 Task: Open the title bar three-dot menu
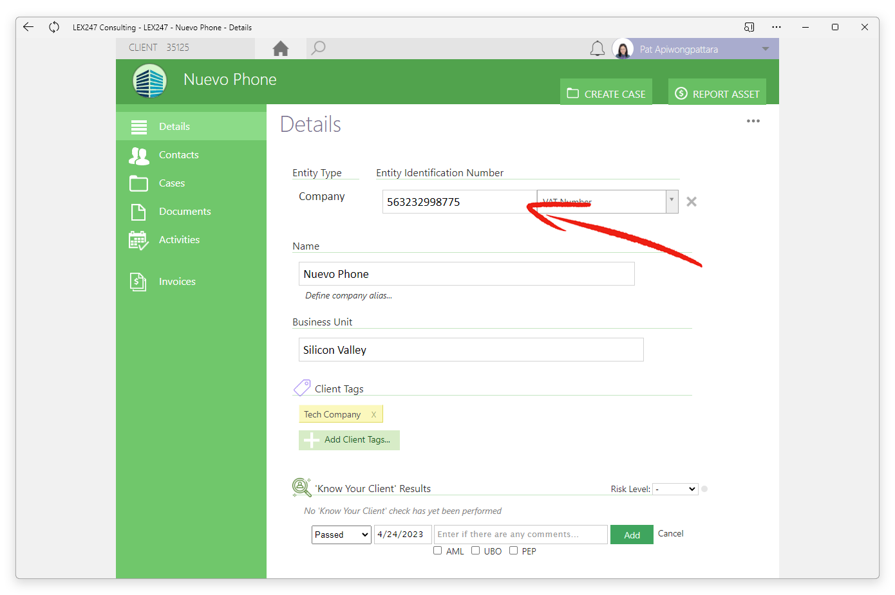coord(777,27)
